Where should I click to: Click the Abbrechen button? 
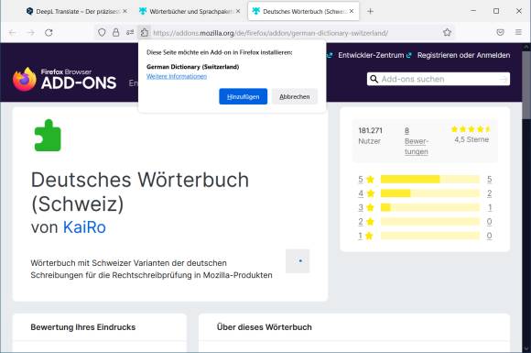click(x=294, y=96)
